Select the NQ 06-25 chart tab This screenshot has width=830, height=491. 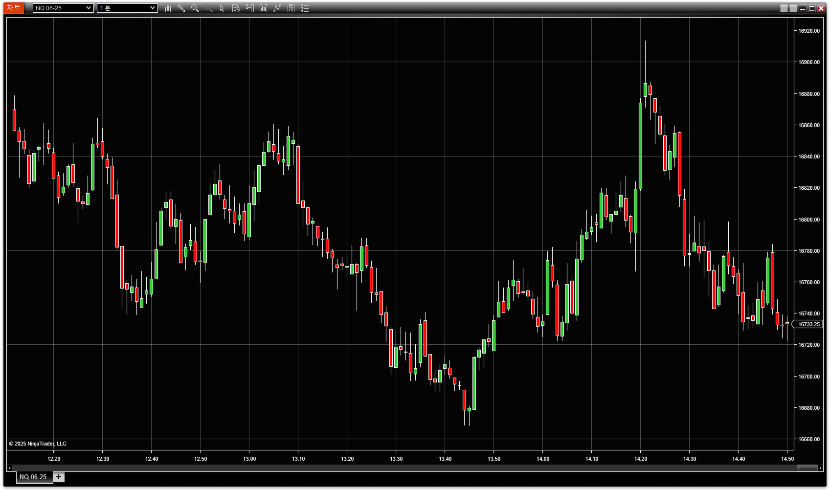(33, 477)
